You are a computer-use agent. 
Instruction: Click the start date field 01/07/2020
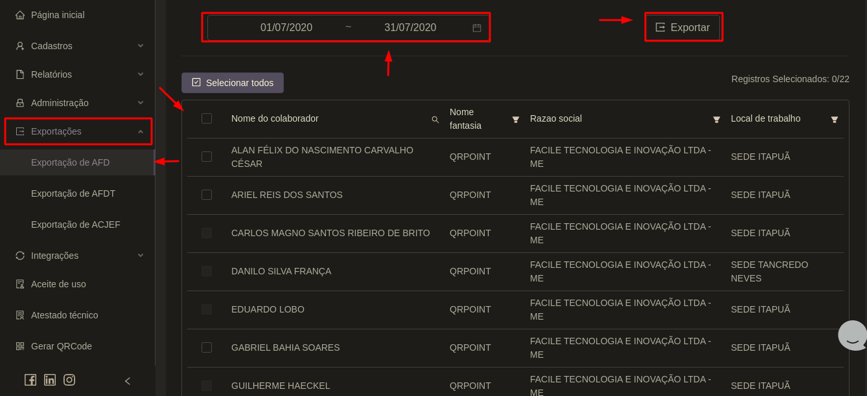point(286,28)
